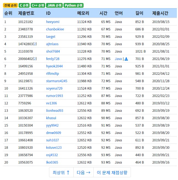Open starmaro4245's profile link
The image size is (178, 180).
(x=57, y=81)
